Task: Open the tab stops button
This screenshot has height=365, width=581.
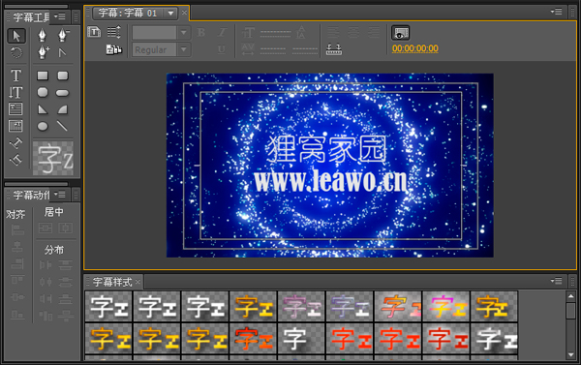Action: click(x=334, y=49)
